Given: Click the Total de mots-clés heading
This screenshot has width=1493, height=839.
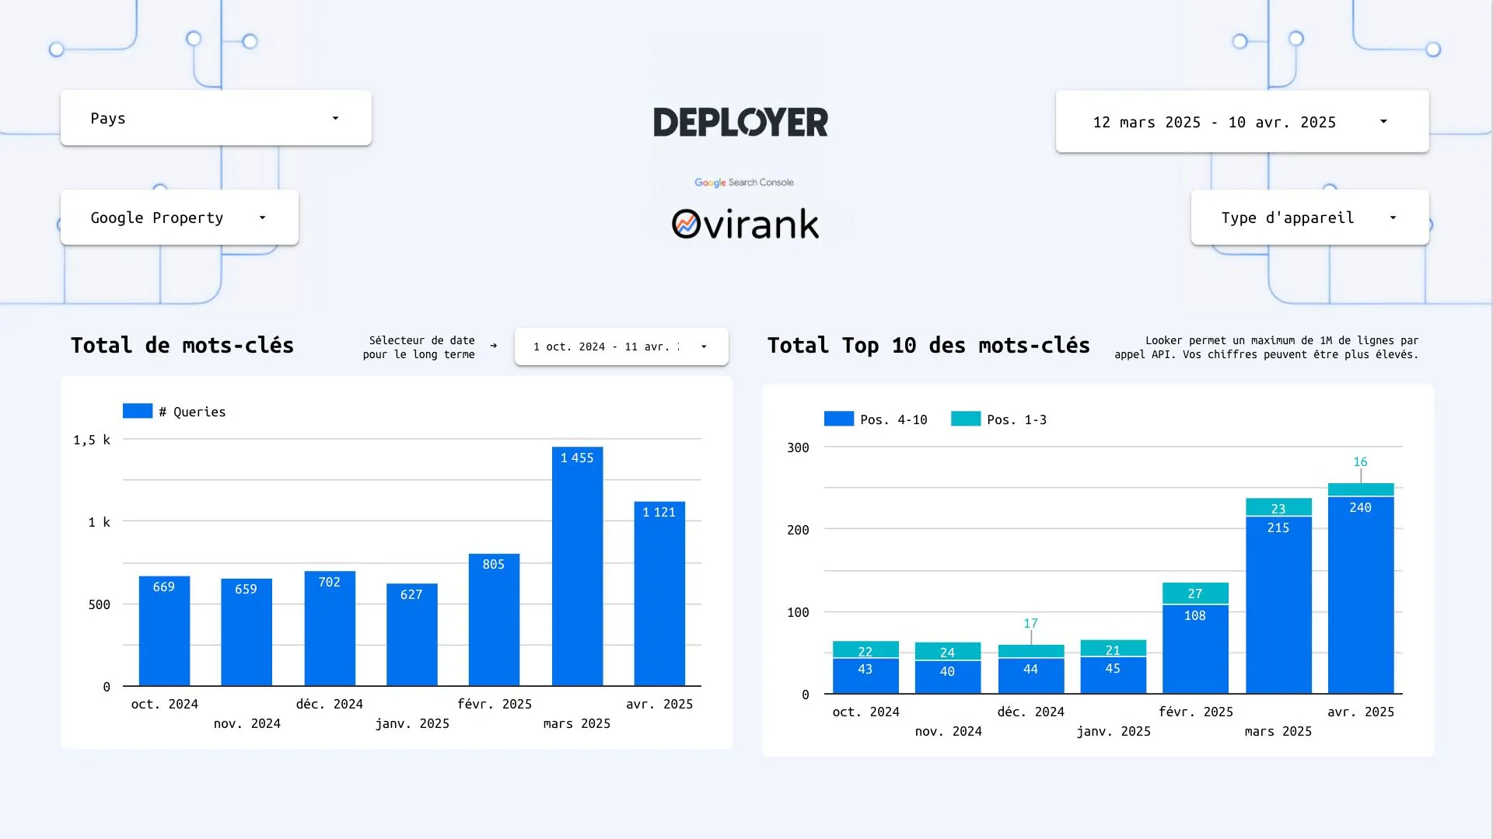Looking at the screenshot, I should 182,346.
